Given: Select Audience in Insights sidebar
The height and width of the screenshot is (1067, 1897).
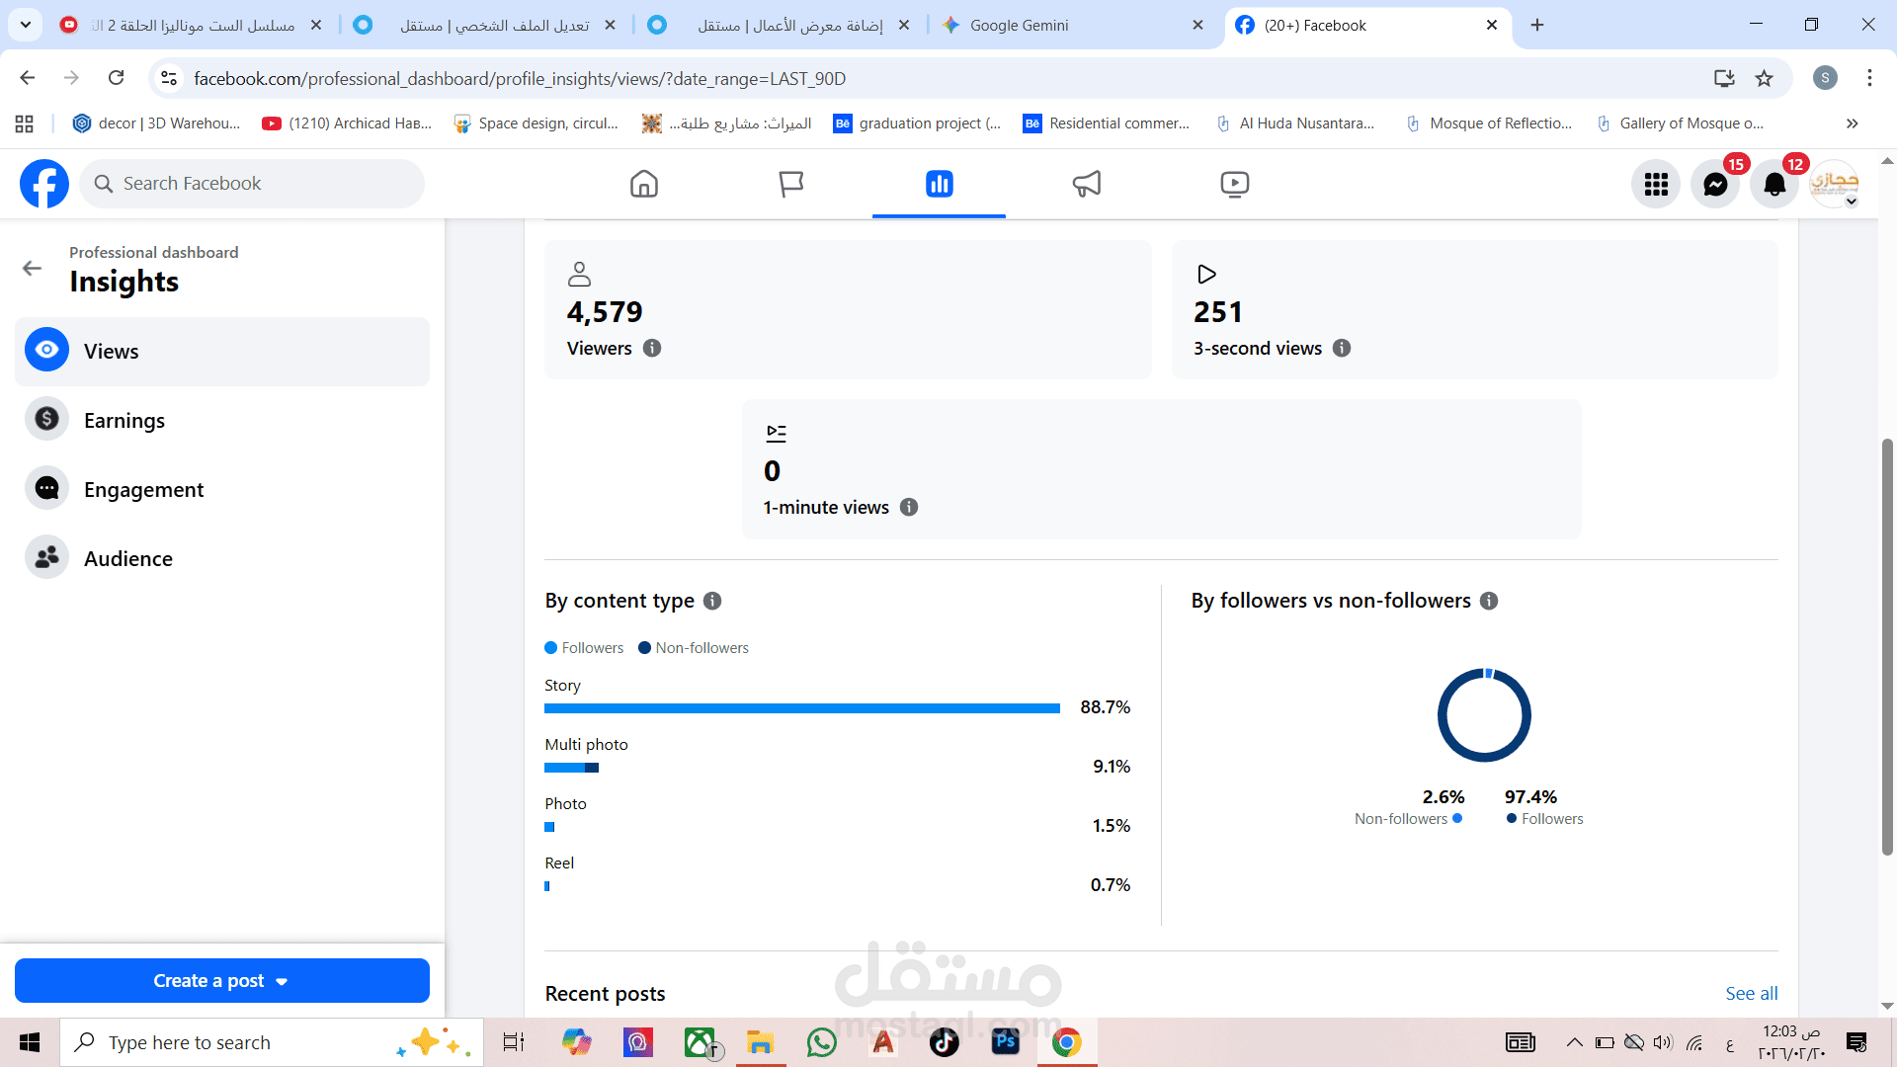Looking at the screenshot, I should tap(128, 558).
